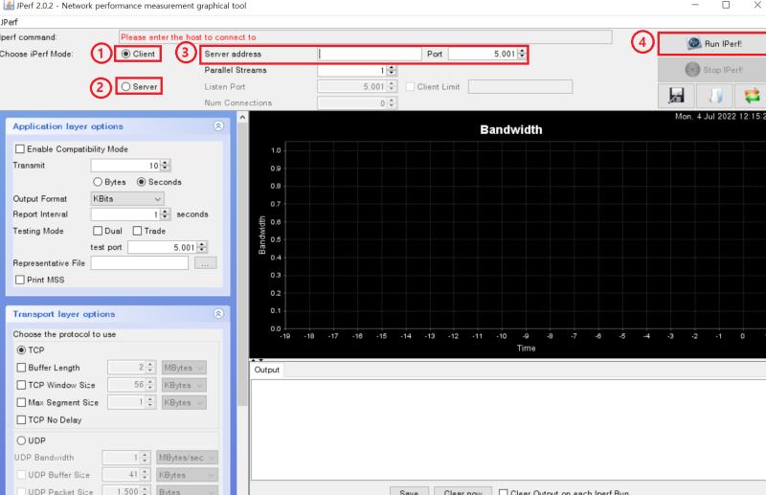This screenshot has height=495, width=766.
Task: Click the Run IPerf! button
Action: click(x=713, y=43)
